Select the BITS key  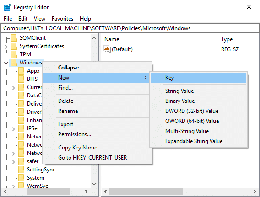(32, 79)
